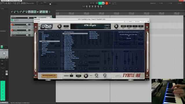This screenshot has width=185, height=104.
Task: Select the LEAD Garden Of Eight Stones preset
Action: coord(71,58)
